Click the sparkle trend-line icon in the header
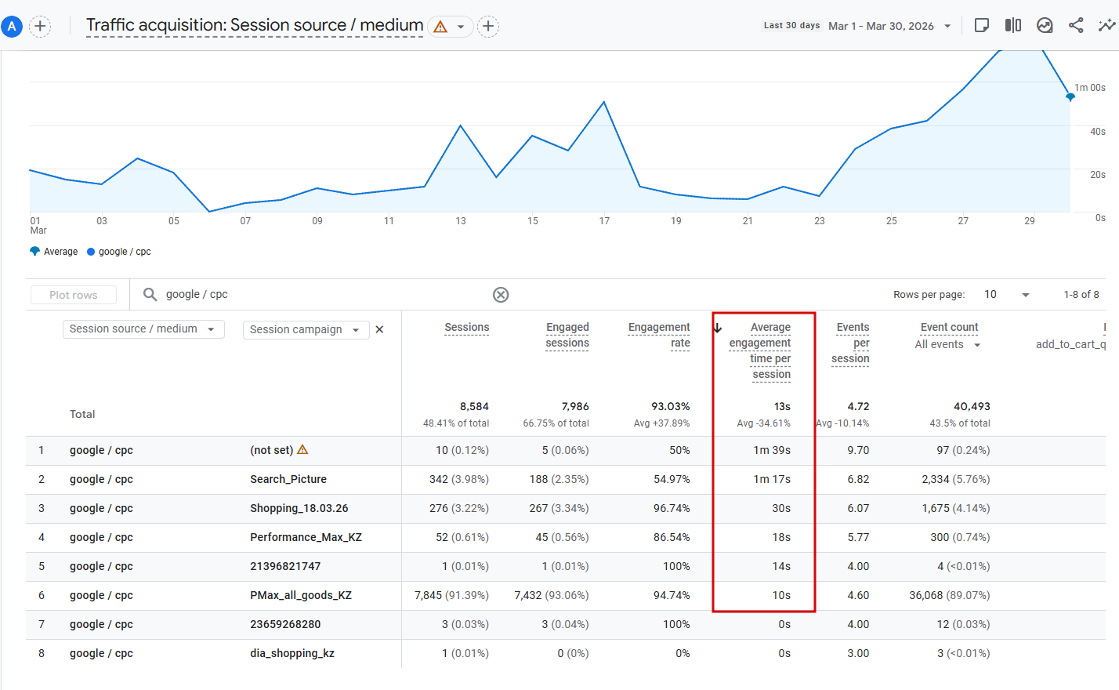Image resolution: width=1119 pixels, height=690 pixels. point(1106,26)
